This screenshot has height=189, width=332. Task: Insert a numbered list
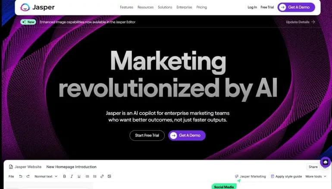click(87, 177)
